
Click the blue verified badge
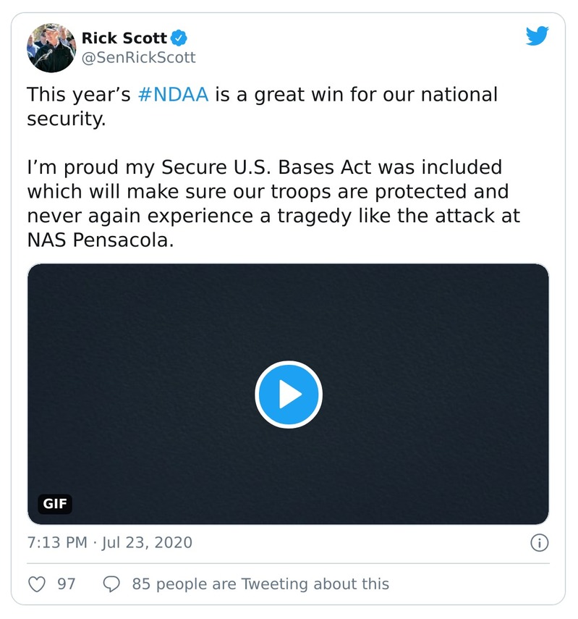tap(178, 38)
